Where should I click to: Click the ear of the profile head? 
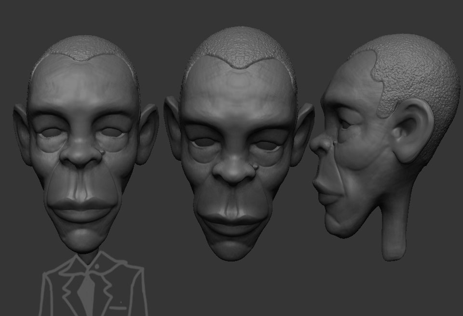pyautogui.click(x=412, y=131)
